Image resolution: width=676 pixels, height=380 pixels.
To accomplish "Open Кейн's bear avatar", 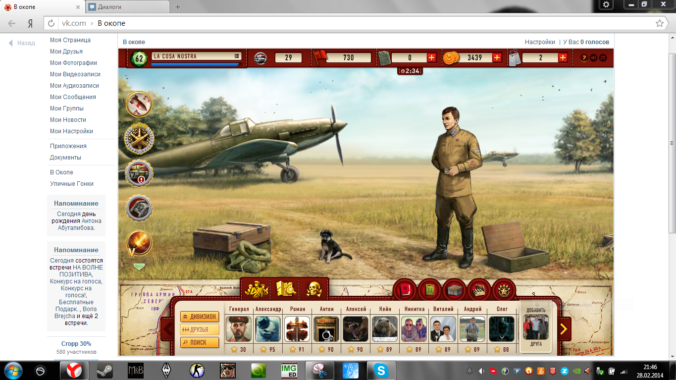I will click(x=385, y=329).
